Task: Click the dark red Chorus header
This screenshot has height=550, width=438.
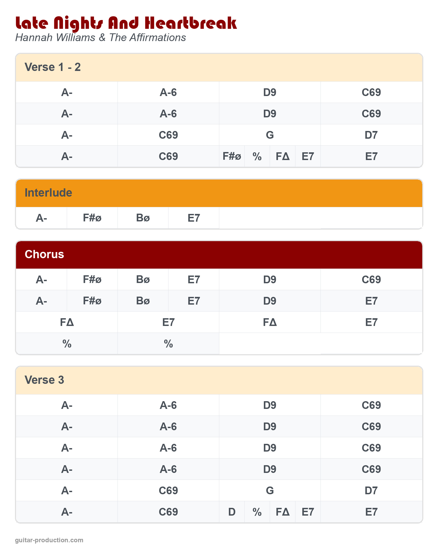Action: 44,254
